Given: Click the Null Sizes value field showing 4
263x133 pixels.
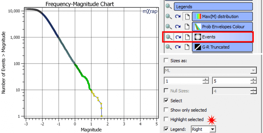Looking at the screenshot, I should pyautogui.click(x=231, y=91).
